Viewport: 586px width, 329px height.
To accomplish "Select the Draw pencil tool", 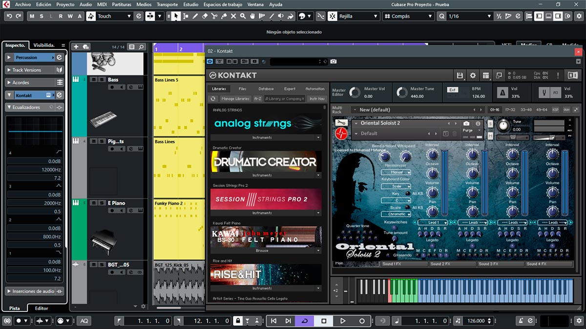I will tap(195, 16).
